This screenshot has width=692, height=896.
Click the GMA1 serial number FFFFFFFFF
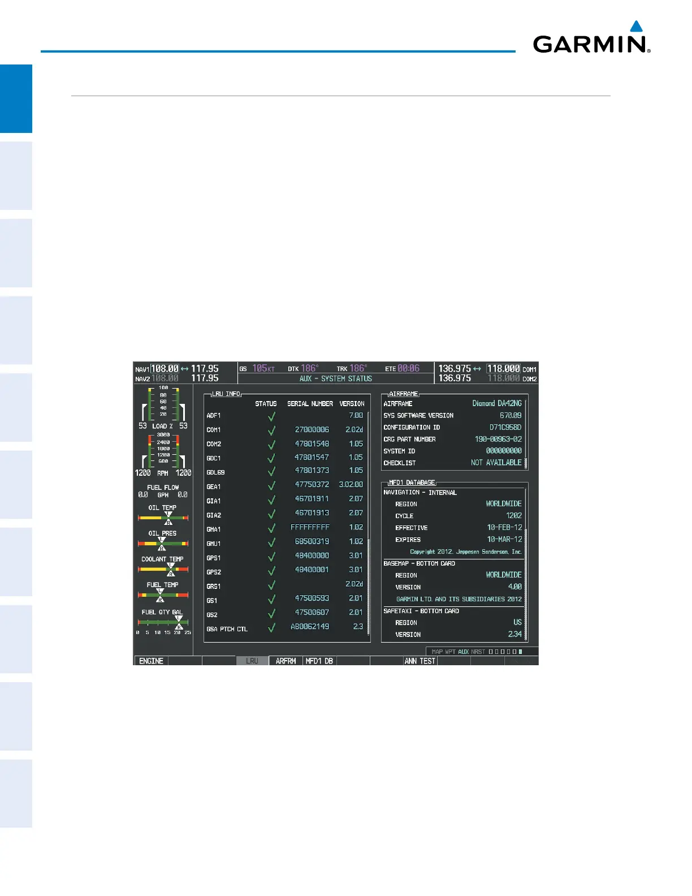(x=310, y=527)
